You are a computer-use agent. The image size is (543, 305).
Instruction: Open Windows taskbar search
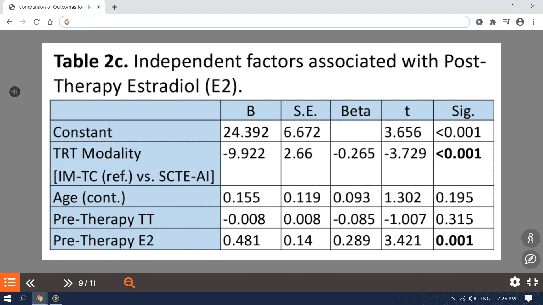click(23, 299)
